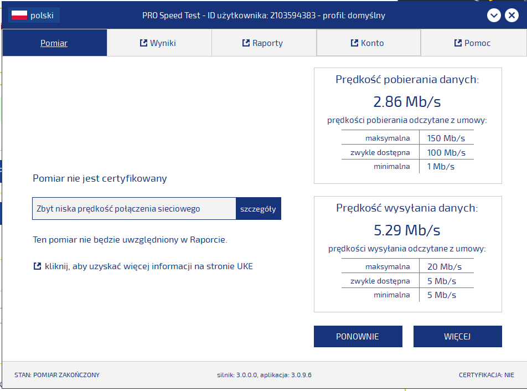Image resolution: width=527 pixels, height=391 pixels.
Task: Click 'Ten pomiar nie będzie uwzględniony' text
Action: [130, 240]
